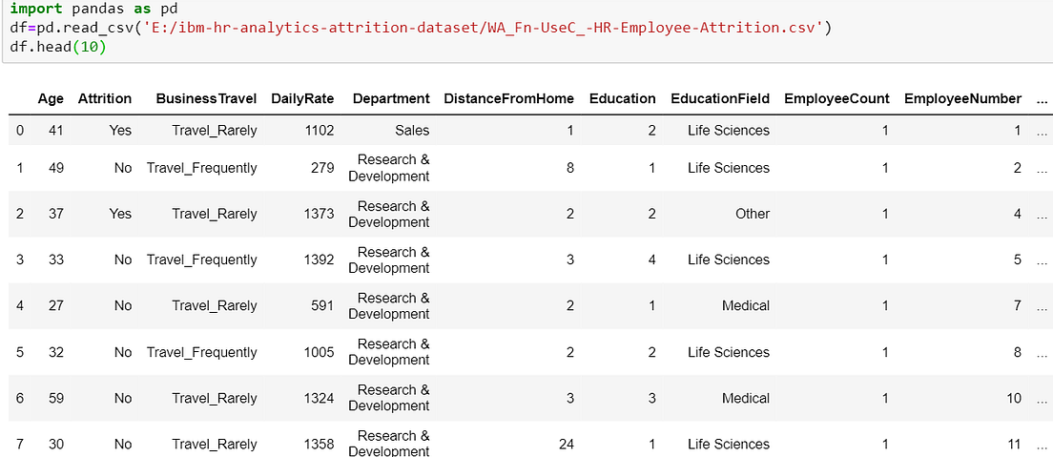Click EmployeeNumber value 7

(x=1018, y=306)
